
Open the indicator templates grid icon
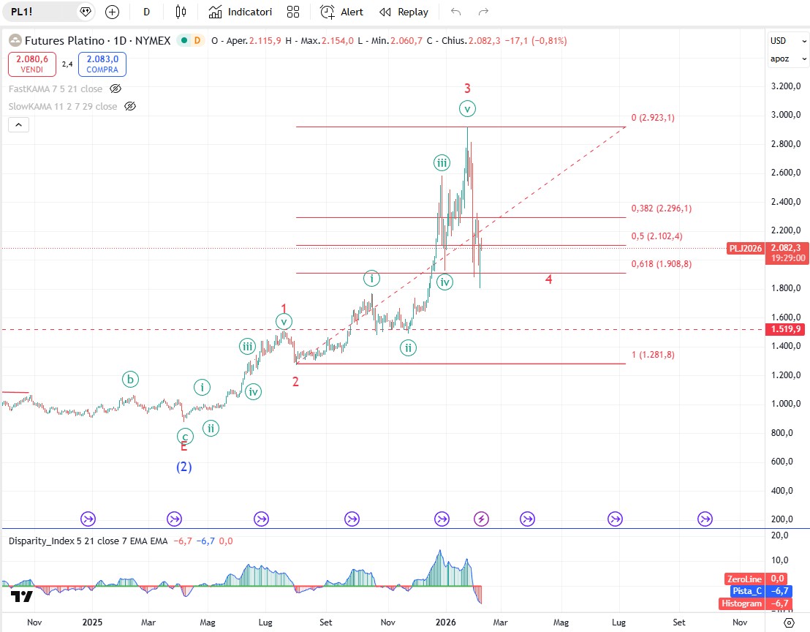(293, 12)
